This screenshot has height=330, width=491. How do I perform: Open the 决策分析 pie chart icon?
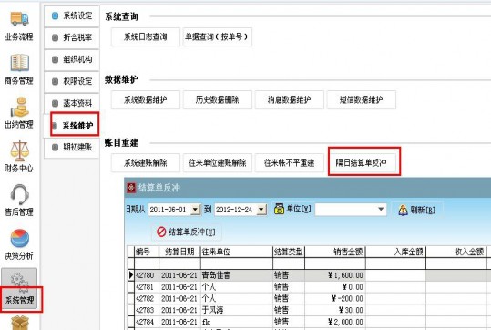pos(20,238)
